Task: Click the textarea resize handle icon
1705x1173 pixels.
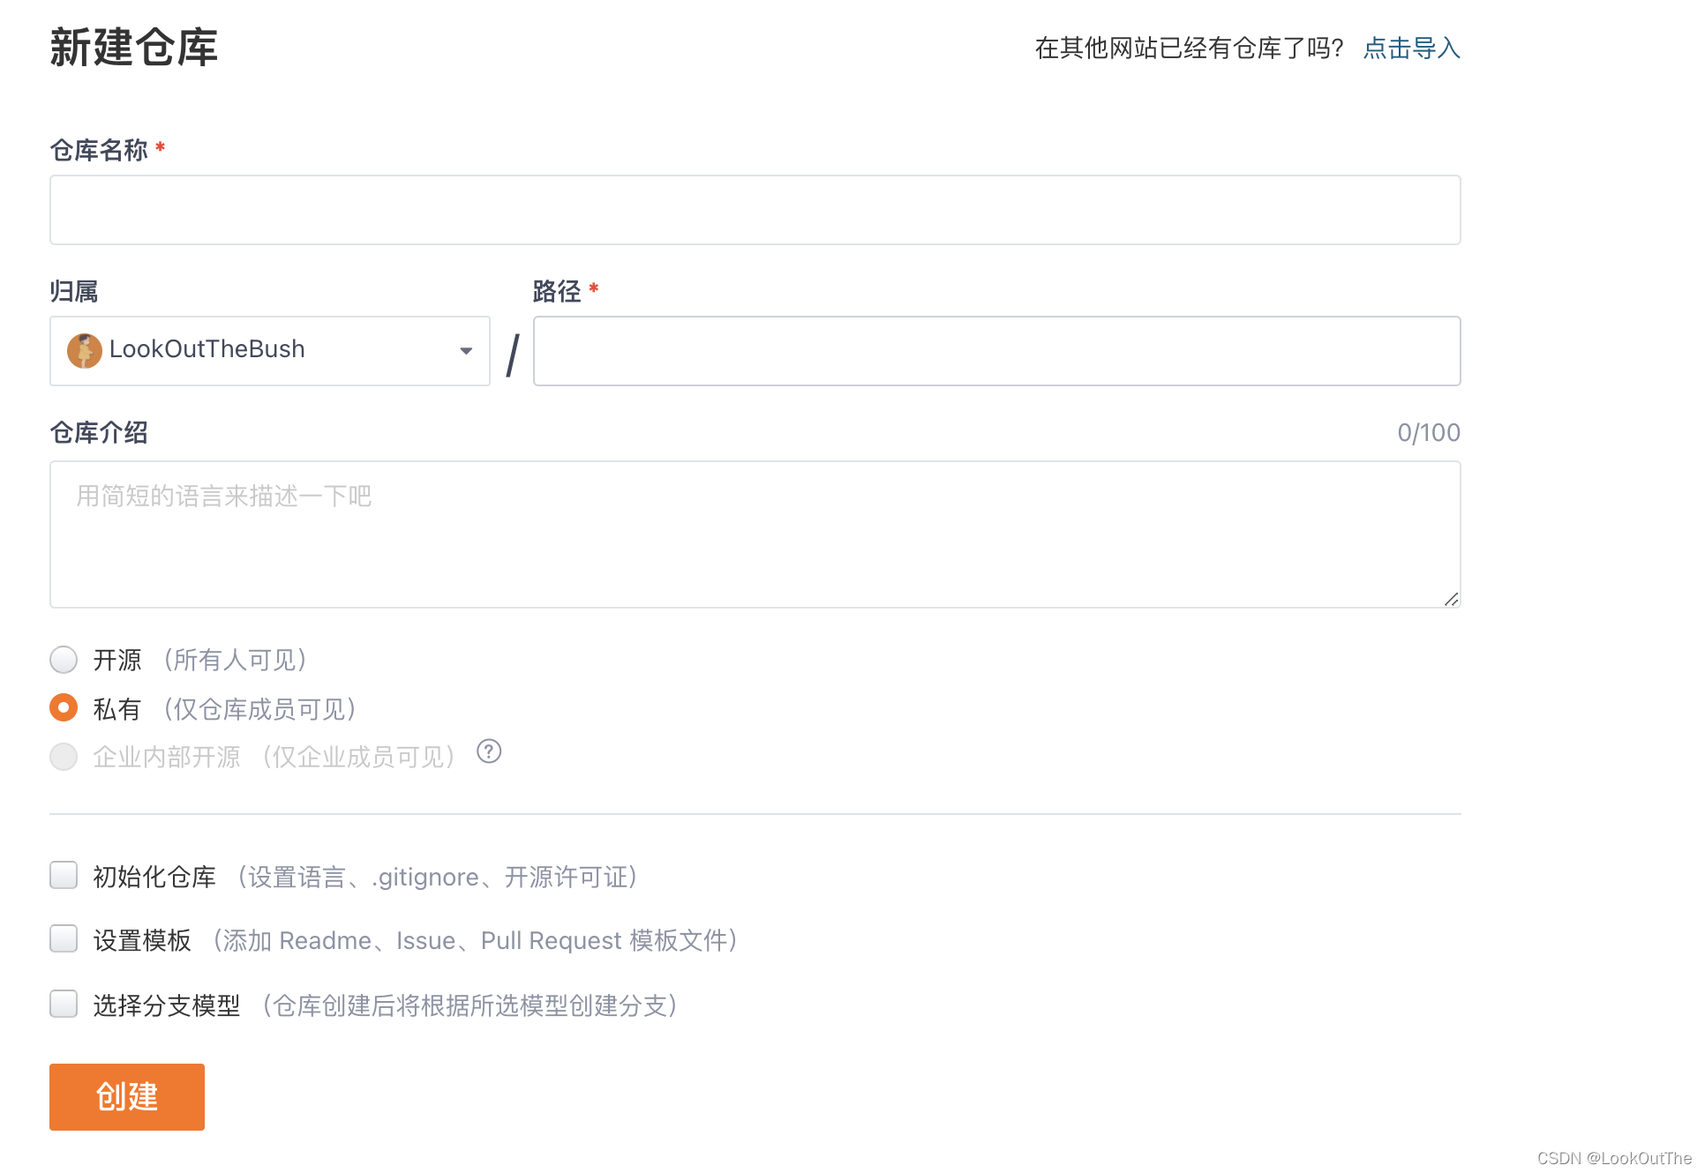Action: click(x=1451, y=599)
